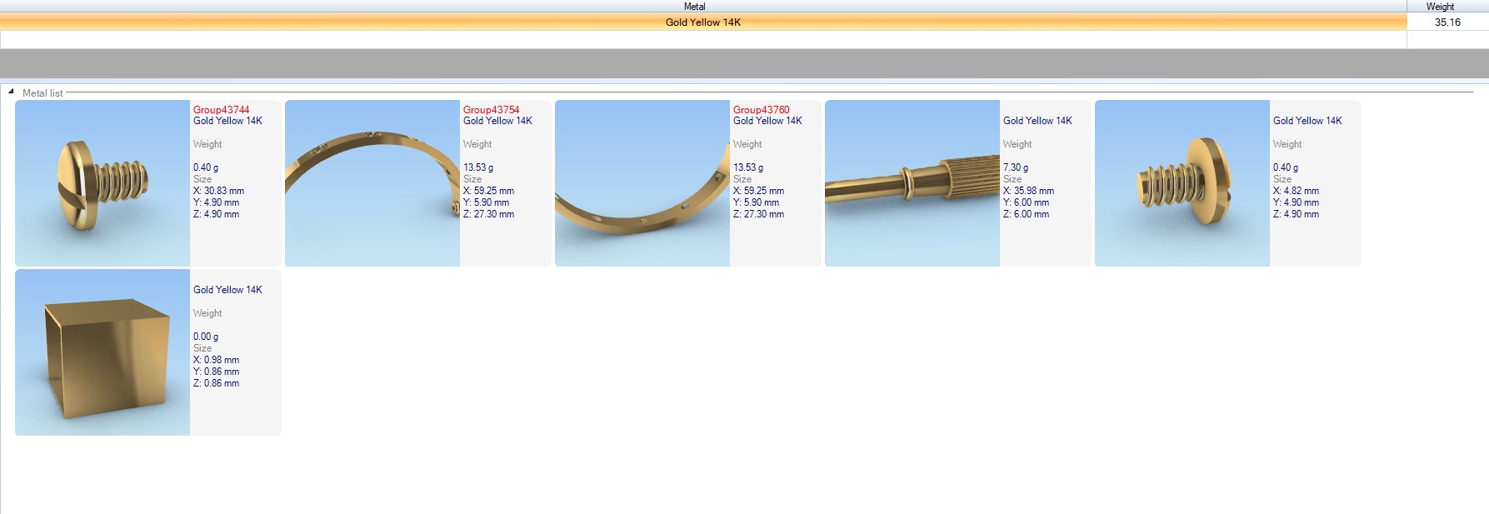Select the Group43744 screw thumbnail
The image size is (1489, 514).
(x=102, y=183)
